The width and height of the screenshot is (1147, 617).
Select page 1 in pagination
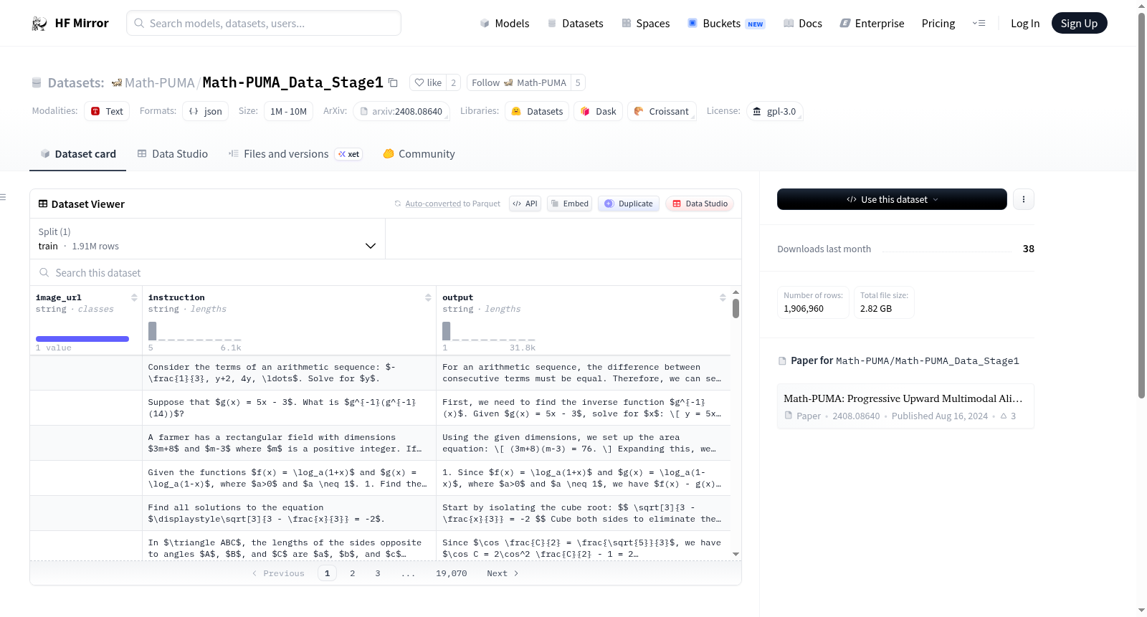click(x=328, y=573)
